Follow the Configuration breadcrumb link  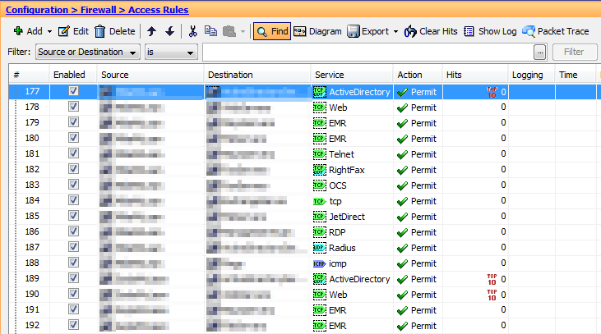(x=37, y=10)
